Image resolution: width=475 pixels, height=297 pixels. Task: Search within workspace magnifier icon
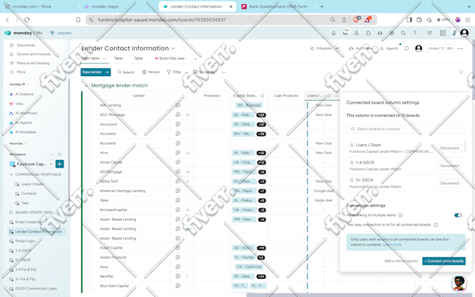59,154
